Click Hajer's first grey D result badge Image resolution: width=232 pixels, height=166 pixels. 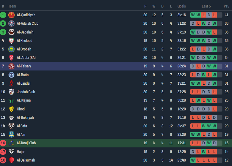click(x=193, y=152)
